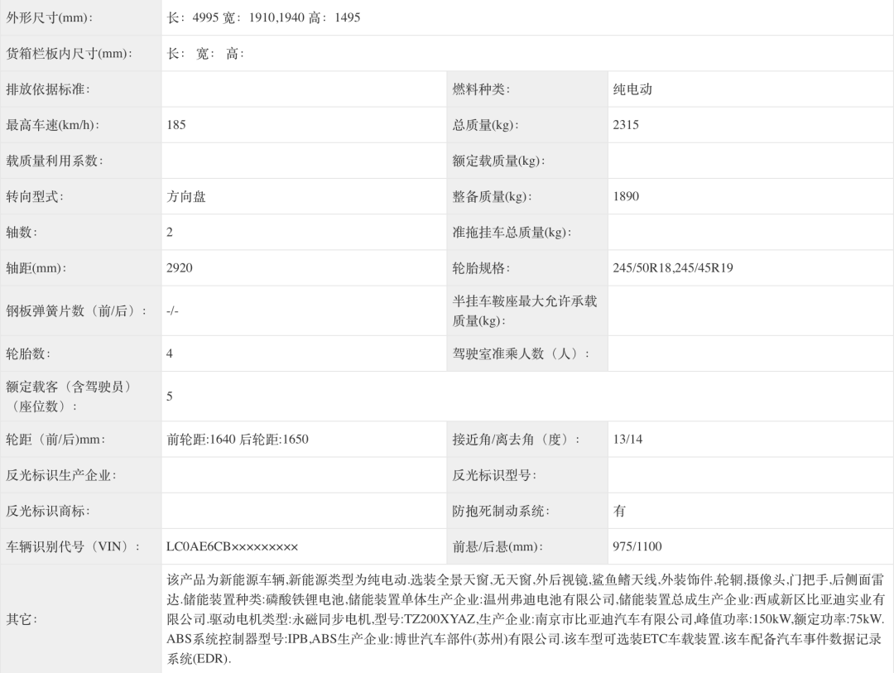Click the 轮胎规格 label cell
Image resolution: width=894 pixels, height=673 pixels.
[x=481, y=268]
